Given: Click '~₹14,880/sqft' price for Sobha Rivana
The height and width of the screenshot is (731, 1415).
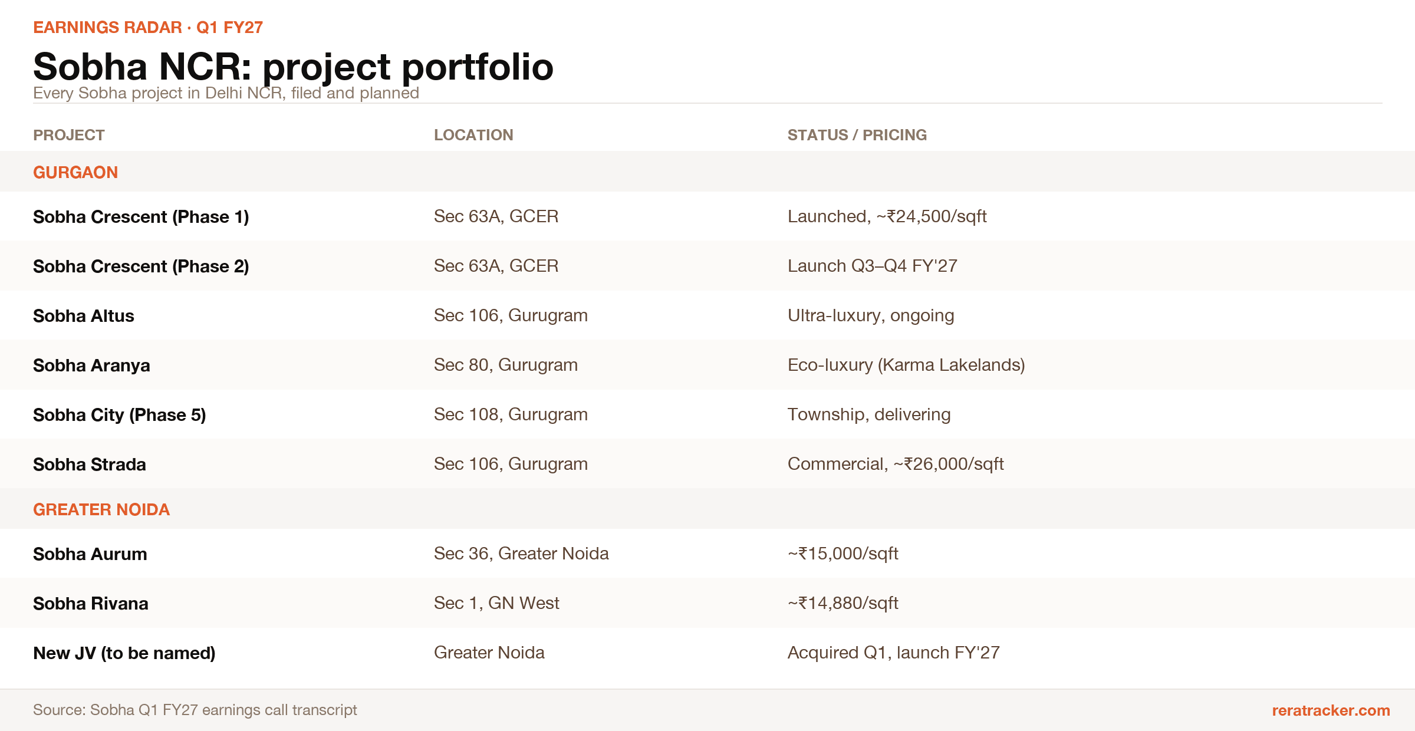Looking at the screenshot, I should coord(843,603).
